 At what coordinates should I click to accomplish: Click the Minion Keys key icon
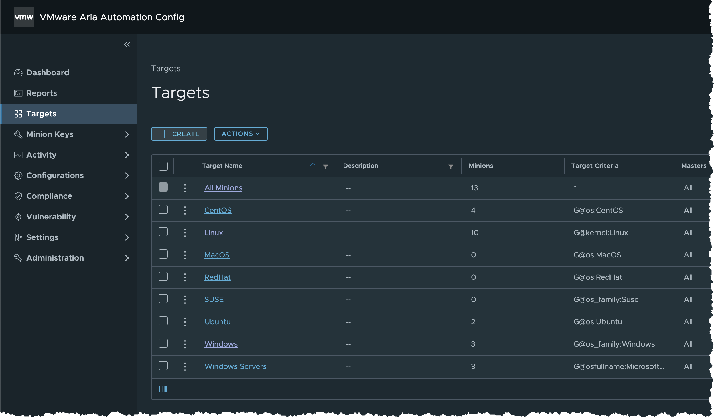tap(18, 134)
